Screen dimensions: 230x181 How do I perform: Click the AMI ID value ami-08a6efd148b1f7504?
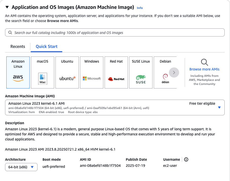click(100, 166)
